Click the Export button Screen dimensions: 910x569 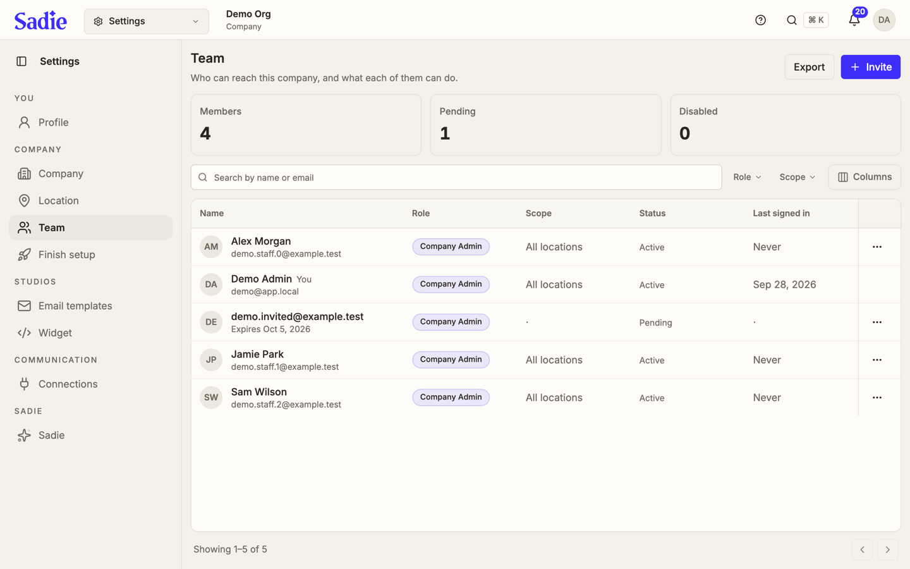tap(809, 67)
